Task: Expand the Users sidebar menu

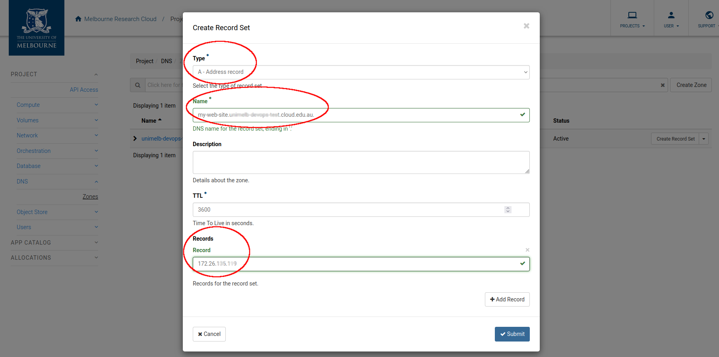Action: 96,227
